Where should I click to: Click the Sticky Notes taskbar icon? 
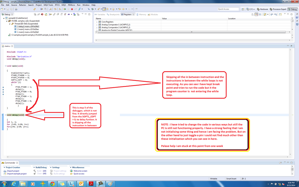[62, 184]
